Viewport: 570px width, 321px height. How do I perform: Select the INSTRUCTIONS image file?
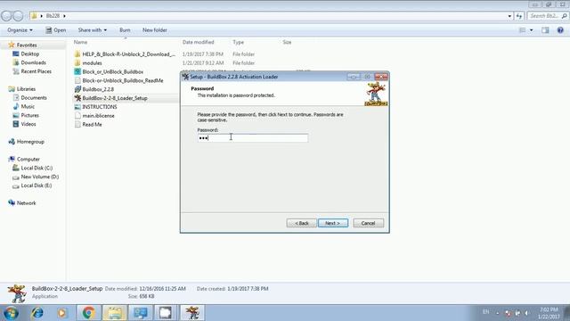coord(95,107)
